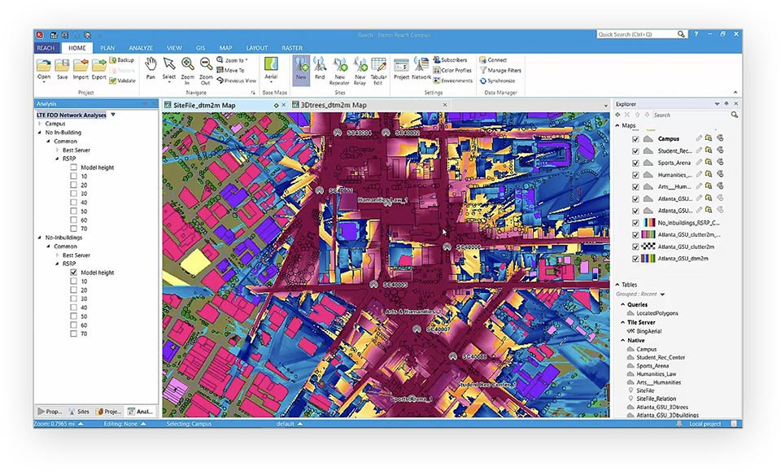
Task: Select the Pan hand tool
Action: pos(151,68)
